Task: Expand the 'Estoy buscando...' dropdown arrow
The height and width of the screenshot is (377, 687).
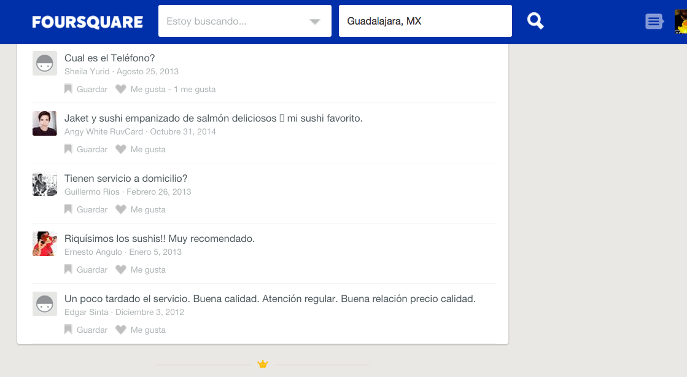Action: tap(315, 21)
